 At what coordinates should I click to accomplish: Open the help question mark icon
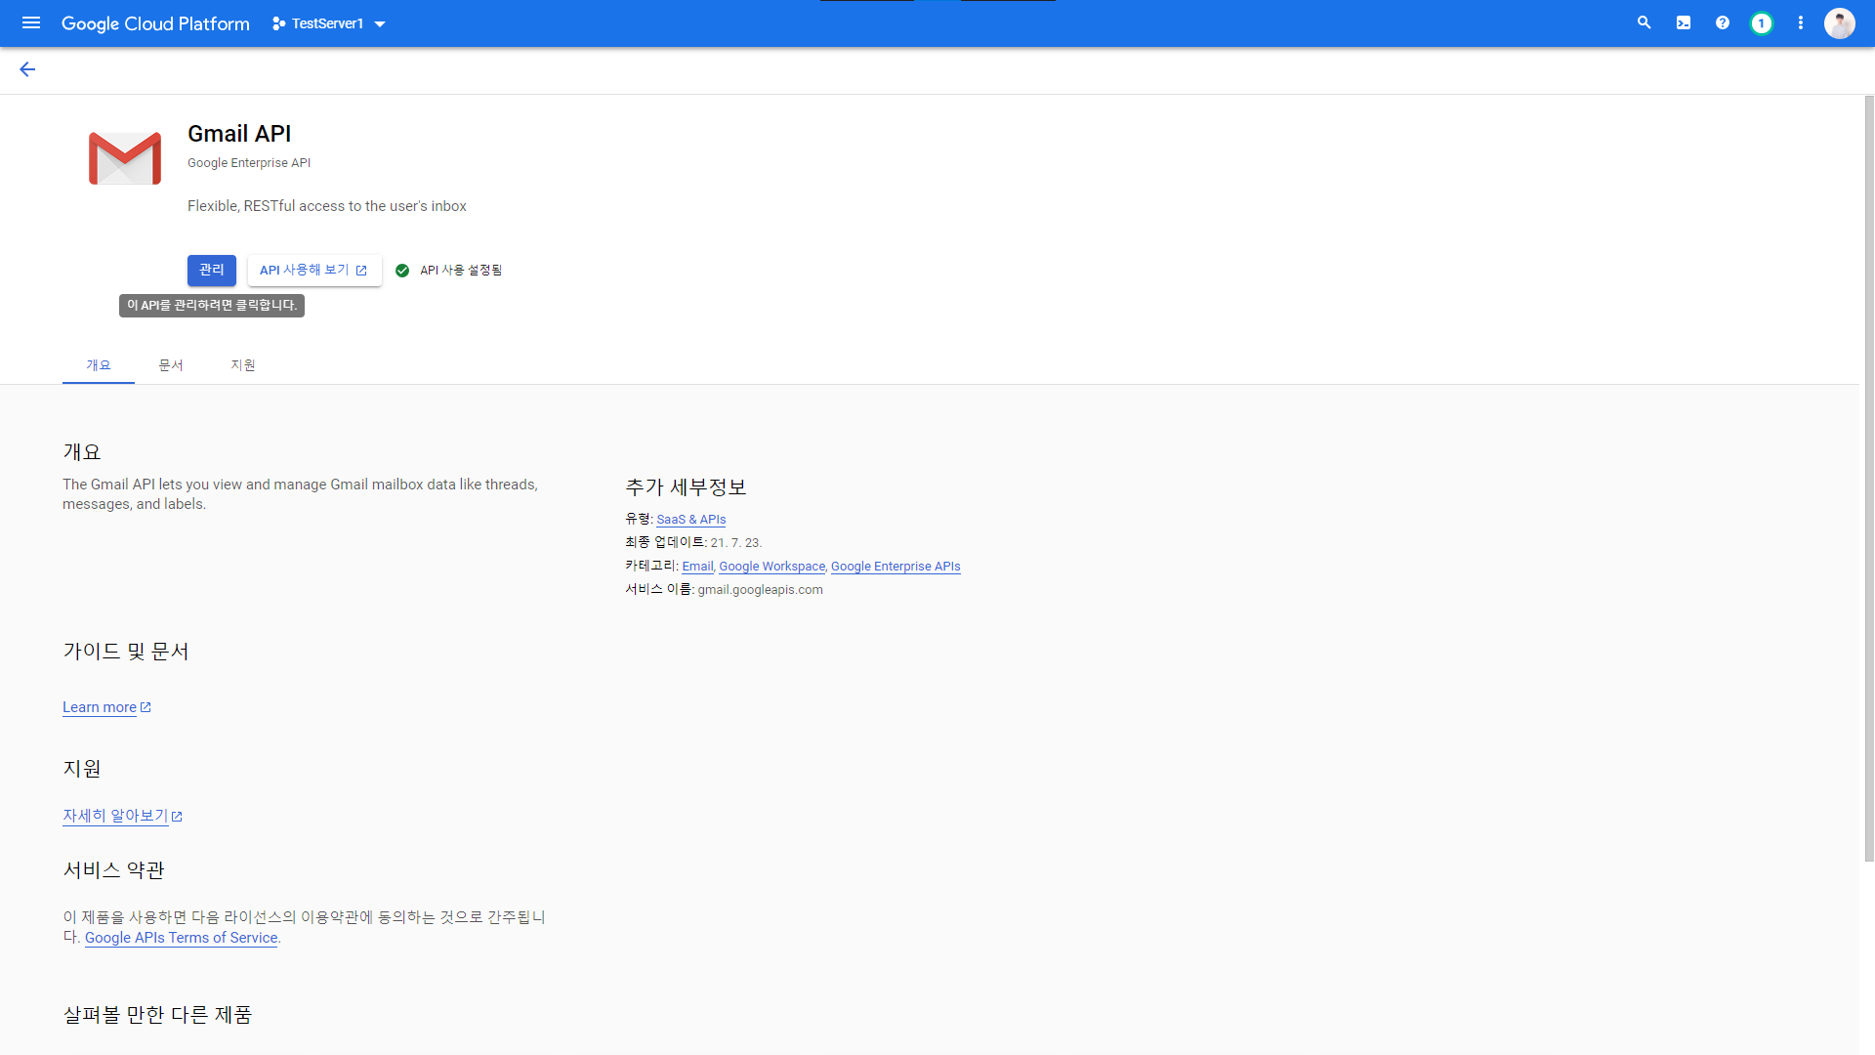(x=1723, y=22)
